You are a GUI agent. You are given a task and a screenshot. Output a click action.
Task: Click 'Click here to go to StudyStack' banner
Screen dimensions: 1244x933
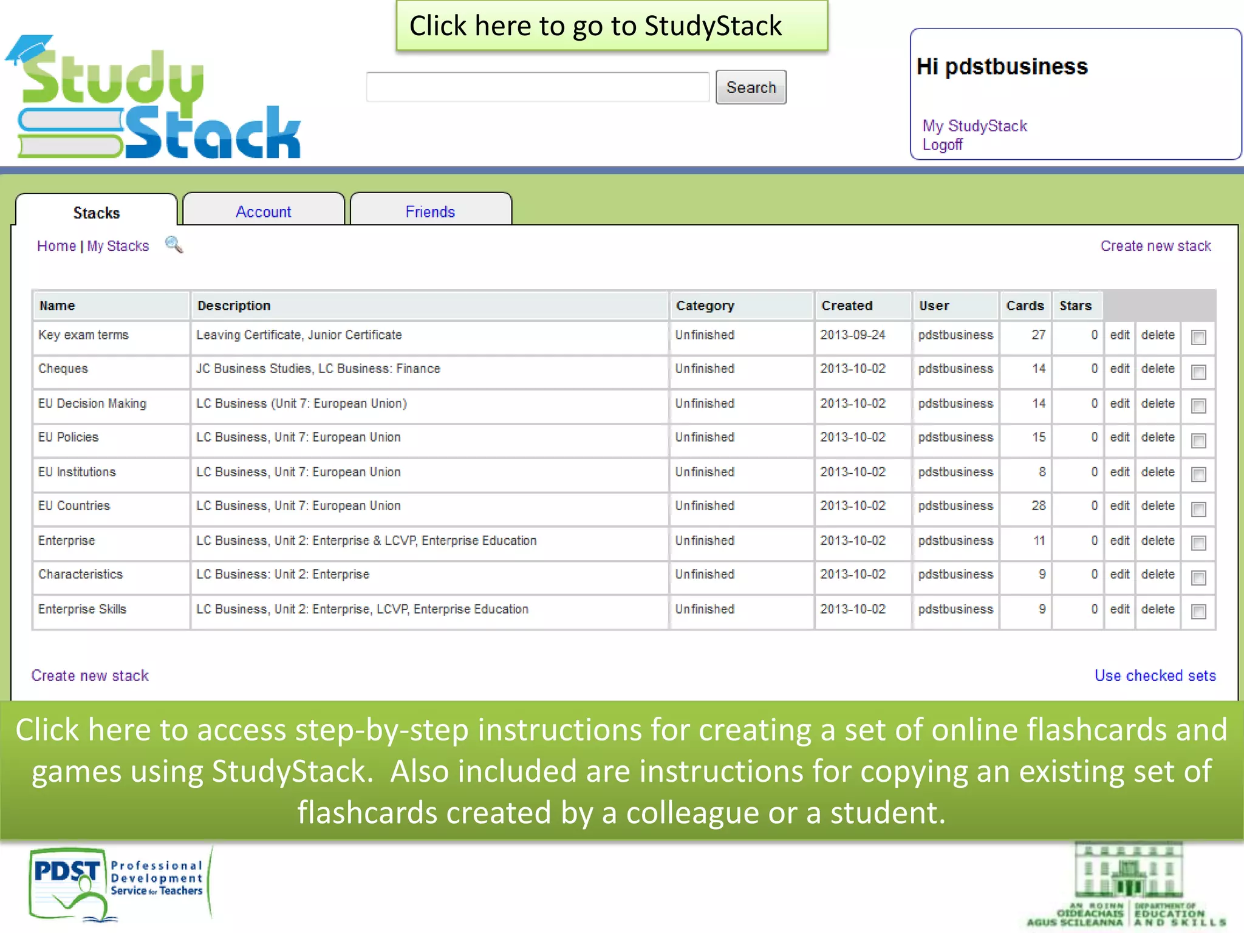(612, 26)
